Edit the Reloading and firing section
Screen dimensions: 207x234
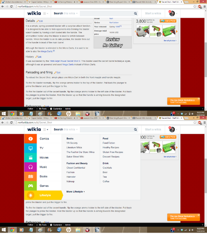tap(57, 72)
